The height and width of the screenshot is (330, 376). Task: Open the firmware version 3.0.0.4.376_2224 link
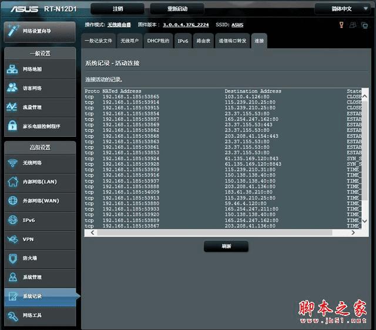tap(186, 25)
